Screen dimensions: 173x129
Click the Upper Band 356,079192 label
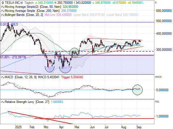pyautogui.click(x=89, y=15)
